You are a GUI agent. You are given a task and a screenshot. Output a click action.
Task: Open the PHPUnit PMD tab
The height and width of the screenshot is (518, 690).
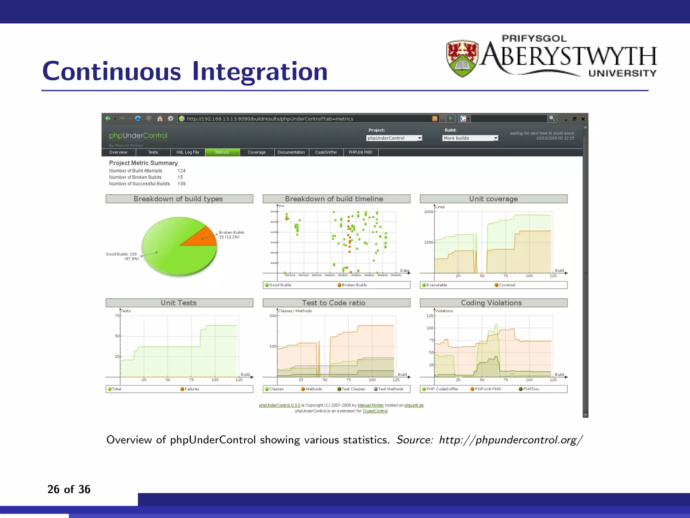(x=360, y=152)
